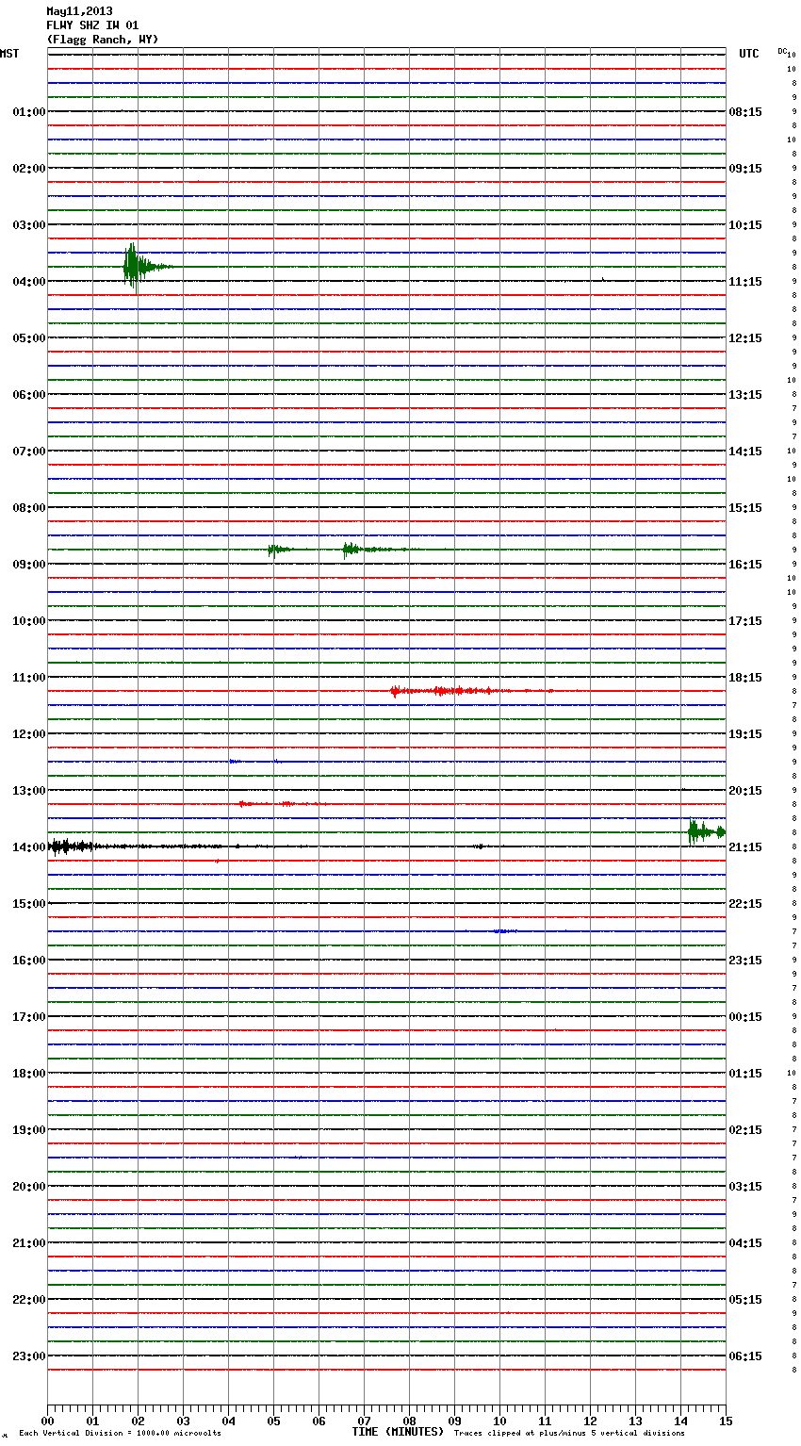Click the small black blip near minute 9.5 on the 14:00 trace
This screenshot has height=1446, width=801.
pos(479,846)
